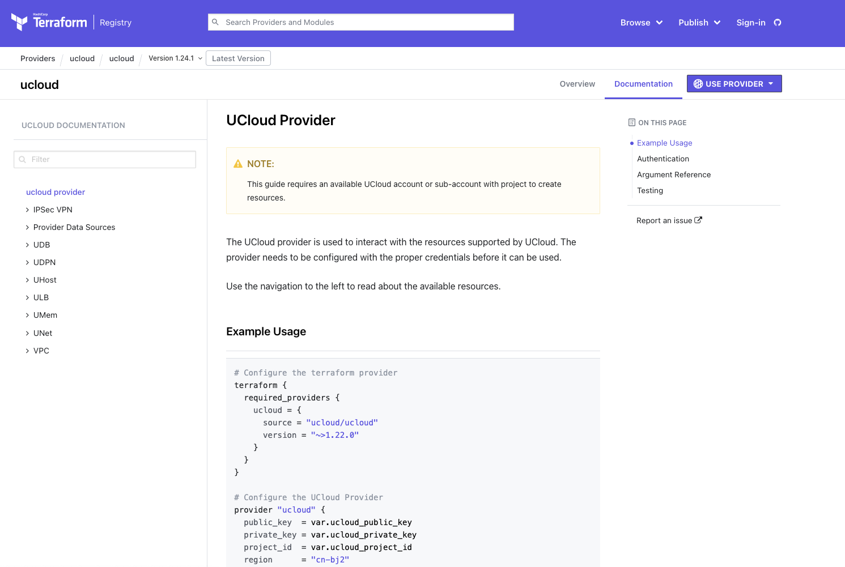Jump to Argument Reference section link

(674, 174)
